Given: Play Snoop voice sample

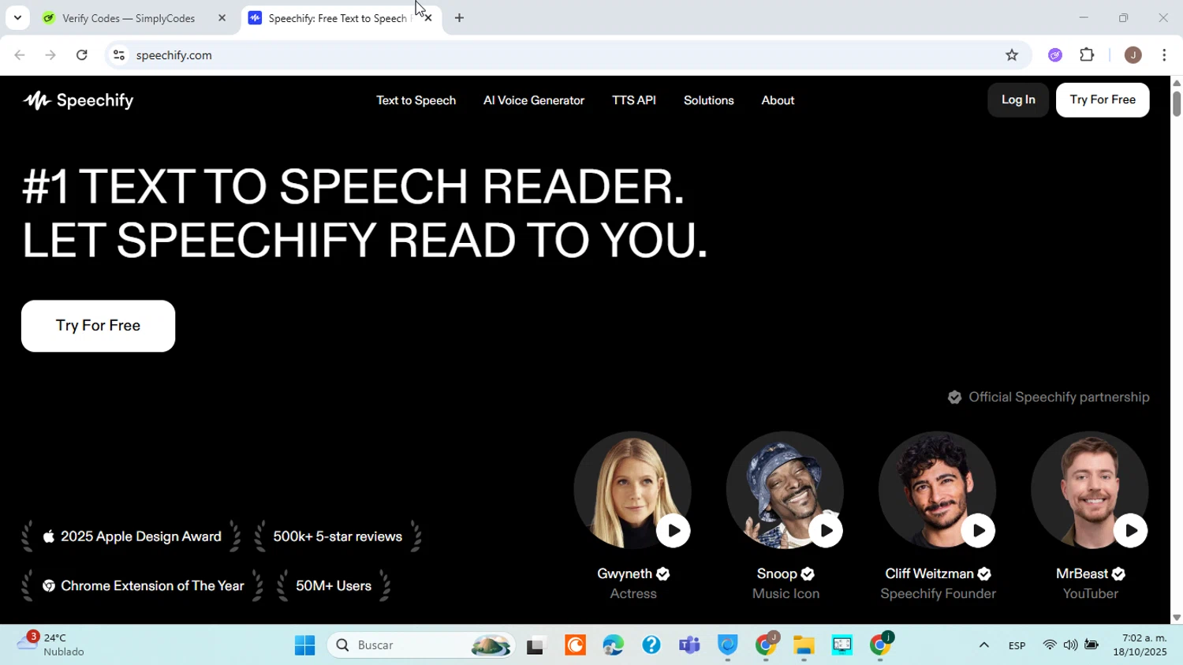Looking at the screenshot, I should (826, 531).
